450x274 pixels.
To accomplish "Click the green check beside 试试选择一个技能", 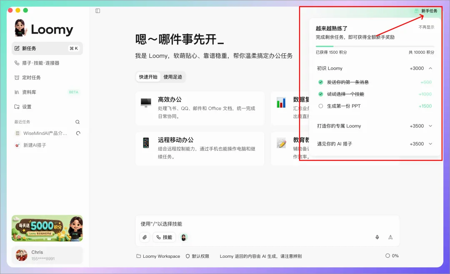I will click(x=320, y=94).
